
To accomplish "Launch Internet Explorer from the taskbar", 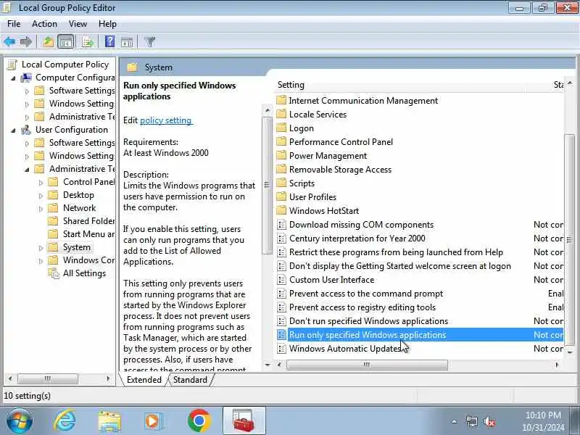I will 65,421.
